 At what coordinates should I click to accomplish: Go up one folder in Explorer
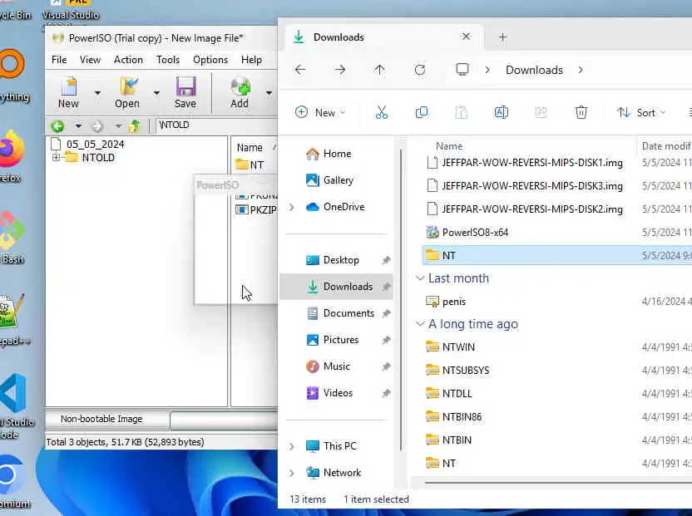click(379, 70)
